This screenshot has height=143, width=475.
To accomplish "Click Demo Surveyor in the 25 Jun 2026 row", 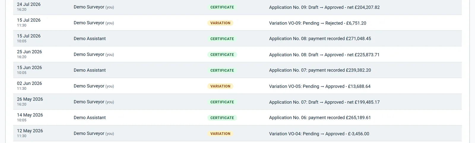I will tap(94, 54).
